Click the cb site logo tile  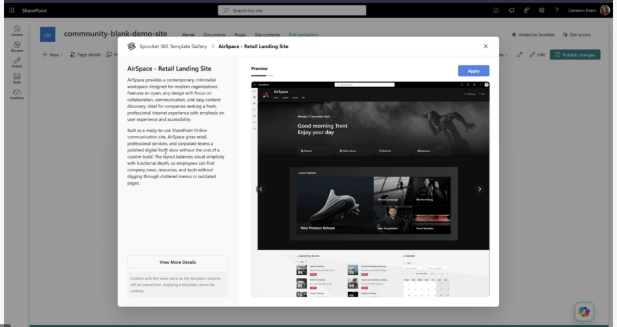tap(47, 34)
